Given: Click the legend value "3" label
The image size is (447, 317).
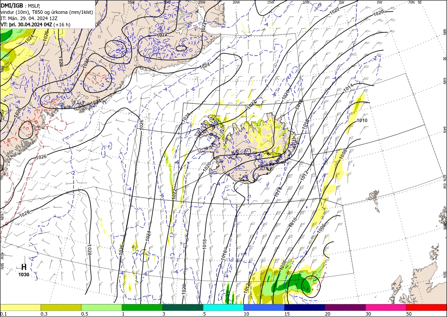Looking at the screenshot, I should (x=164, y=314).
